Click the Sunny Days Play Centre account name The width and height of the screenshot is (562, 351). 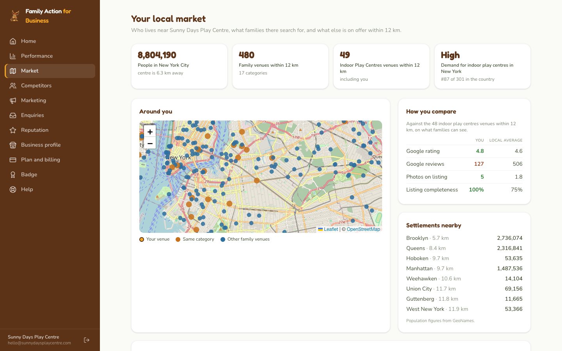tap(34, 337)
